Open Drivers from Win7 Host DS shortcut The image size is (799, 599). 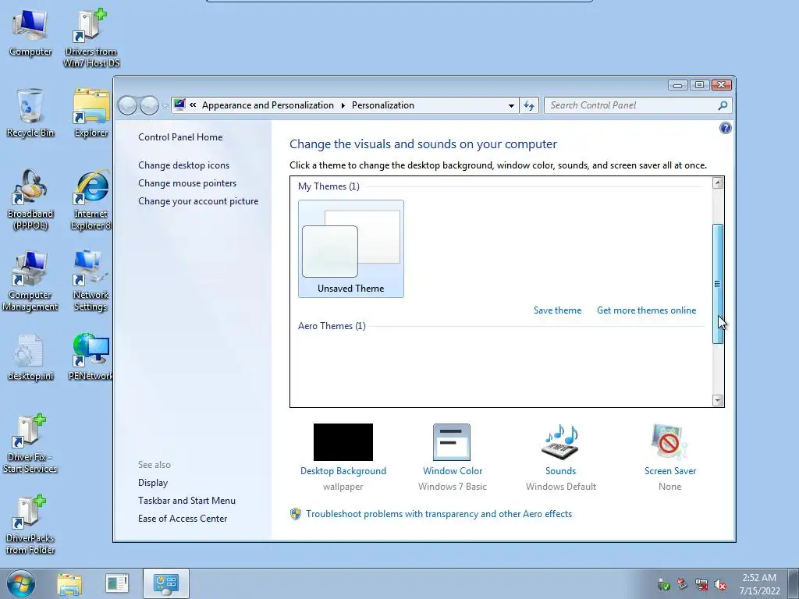click(x=91, y=38)
